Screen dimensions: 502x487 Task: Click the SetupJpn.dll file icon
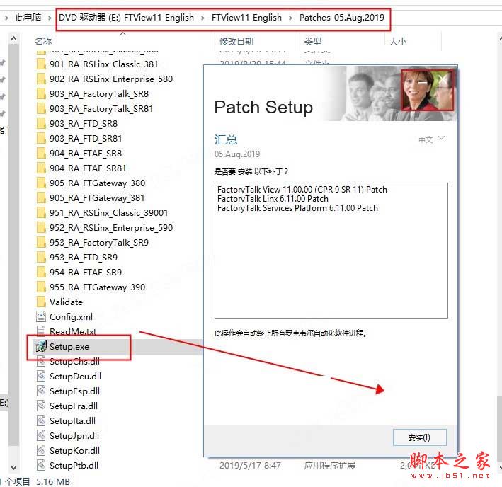(41, 435)
